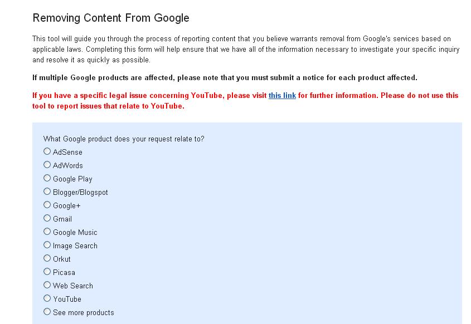This screenshot has height=324, width=471.
Task: Click the bold multiple Google products notice
Action: (x=225, y=77)
